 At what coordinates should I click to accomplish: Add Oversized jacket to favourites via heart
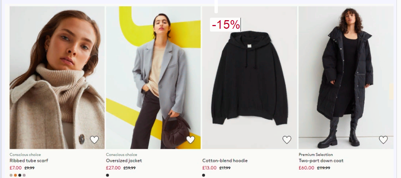(x=190, y=140)
